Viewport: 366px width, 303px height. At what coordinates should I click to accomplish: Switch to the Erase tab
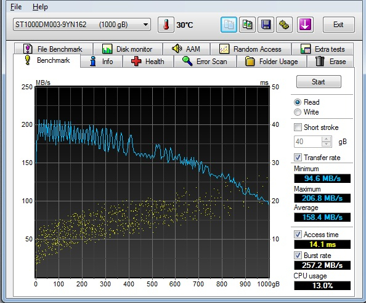(x=330, y=62)
